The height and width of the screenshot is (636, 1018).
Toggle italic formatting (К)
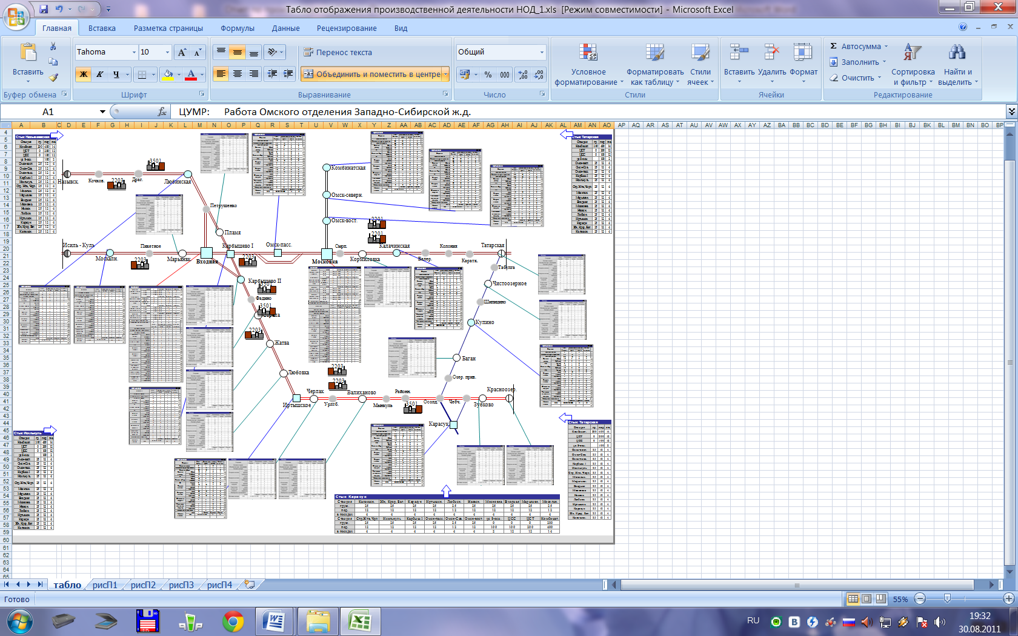point(100,75)
